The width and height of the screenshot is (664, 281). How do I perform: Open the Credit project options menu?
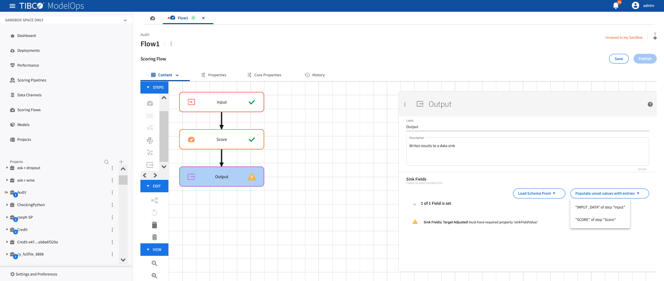click(112, 230)
